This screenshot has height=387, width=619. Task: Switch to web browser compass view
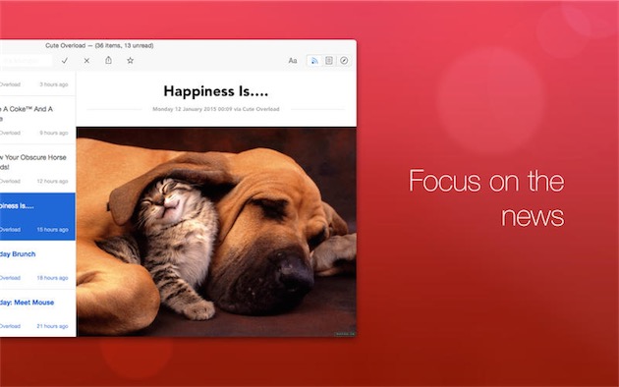click(x=344, y=60)
